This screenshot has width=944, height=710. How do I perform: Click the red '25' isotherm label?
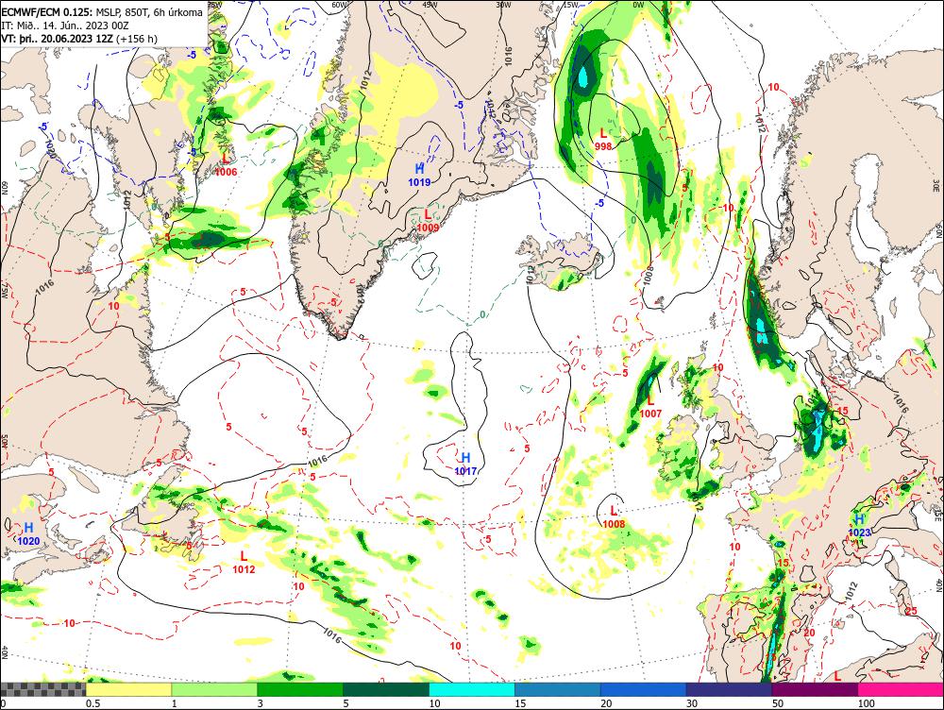click(911, 611)
